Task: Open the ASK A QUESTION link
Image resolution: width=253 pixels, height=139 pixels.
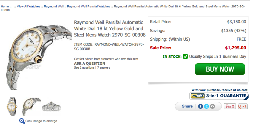Action: (x=90, y=64)
